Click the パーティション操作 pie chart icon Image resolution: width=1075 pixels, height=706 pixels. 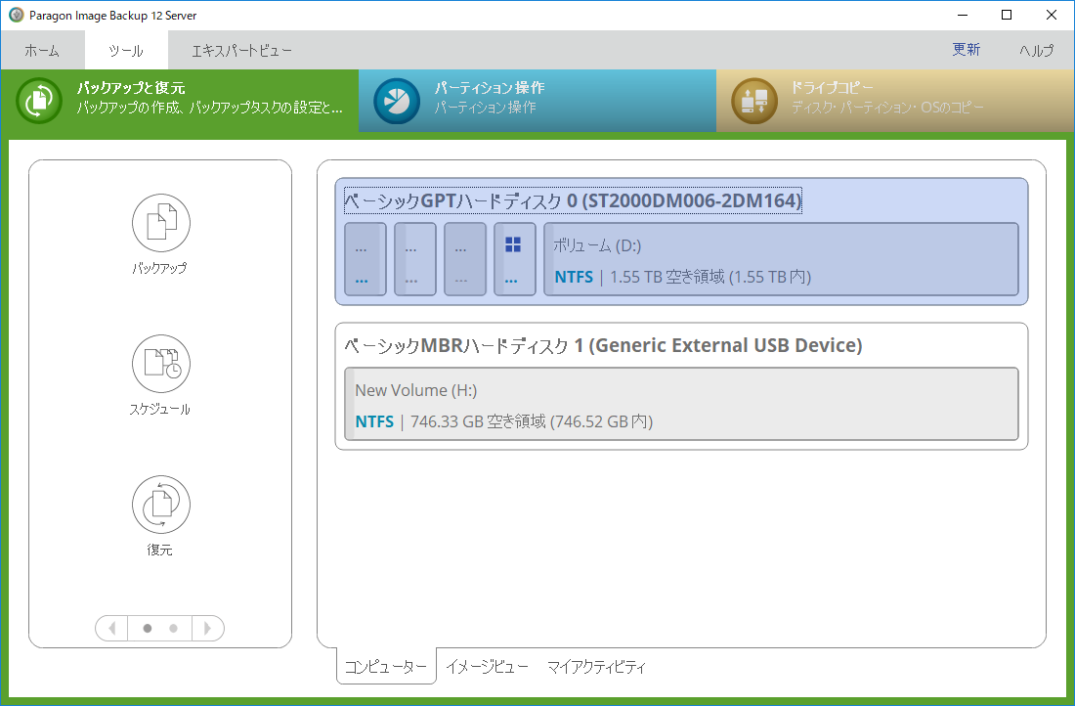click(x=396, y=101)
